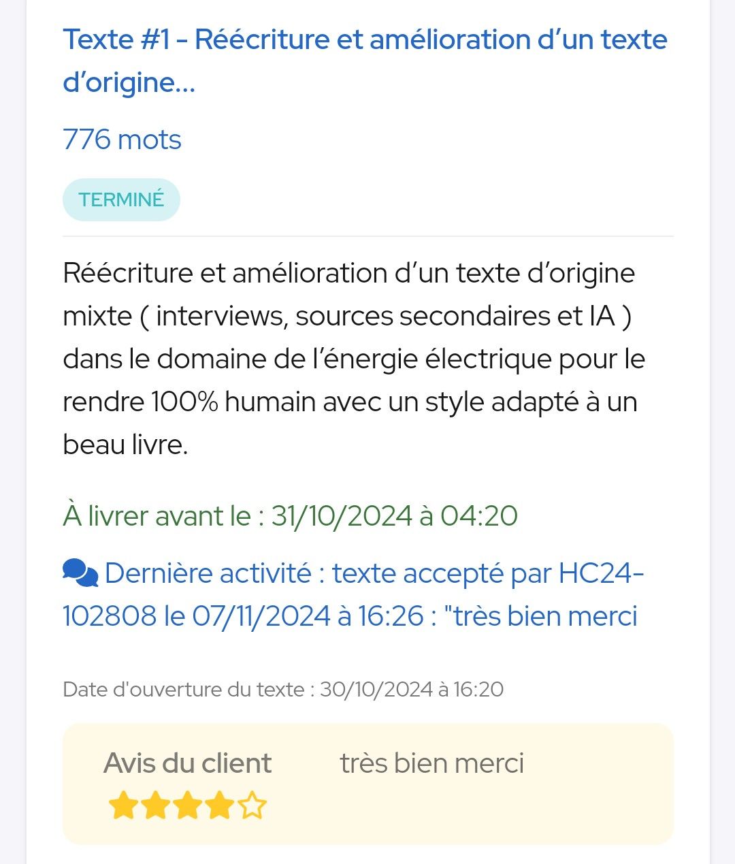Click the divider under the TERMINÉ badge
This screenshot has height=864, width=735.
point(368,236)
